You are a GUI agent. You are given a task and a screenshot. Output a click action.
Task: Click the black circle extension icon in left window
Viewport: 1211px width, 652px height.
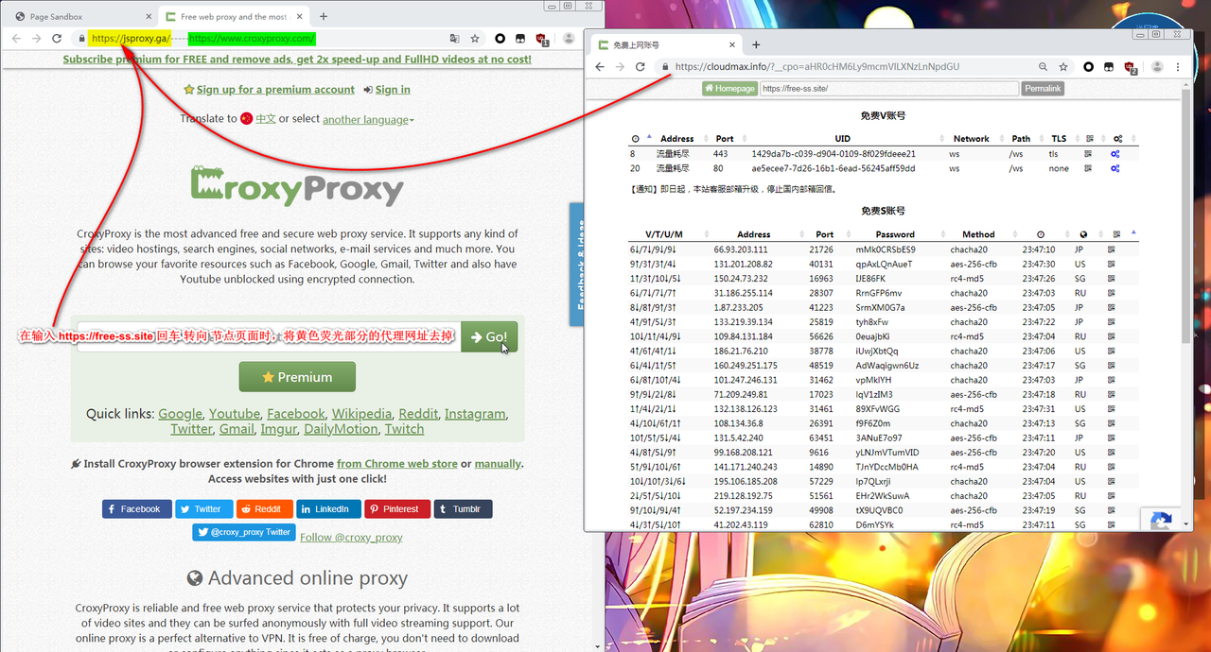tap(500, 39)
